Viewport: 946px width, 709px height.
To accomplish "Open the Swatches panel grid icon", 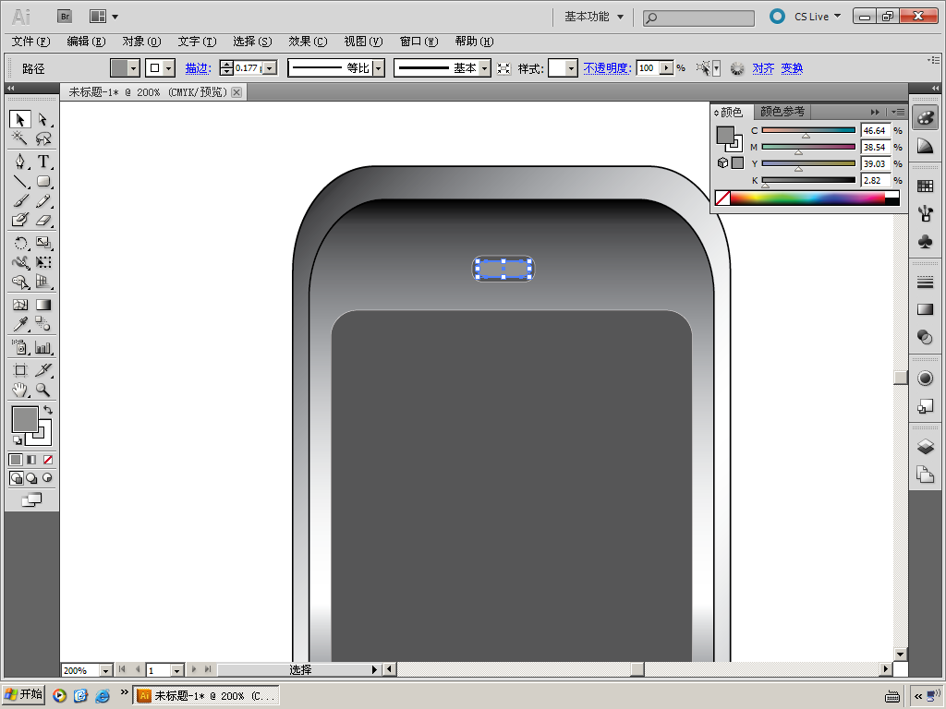I will (x=925, y=186).
